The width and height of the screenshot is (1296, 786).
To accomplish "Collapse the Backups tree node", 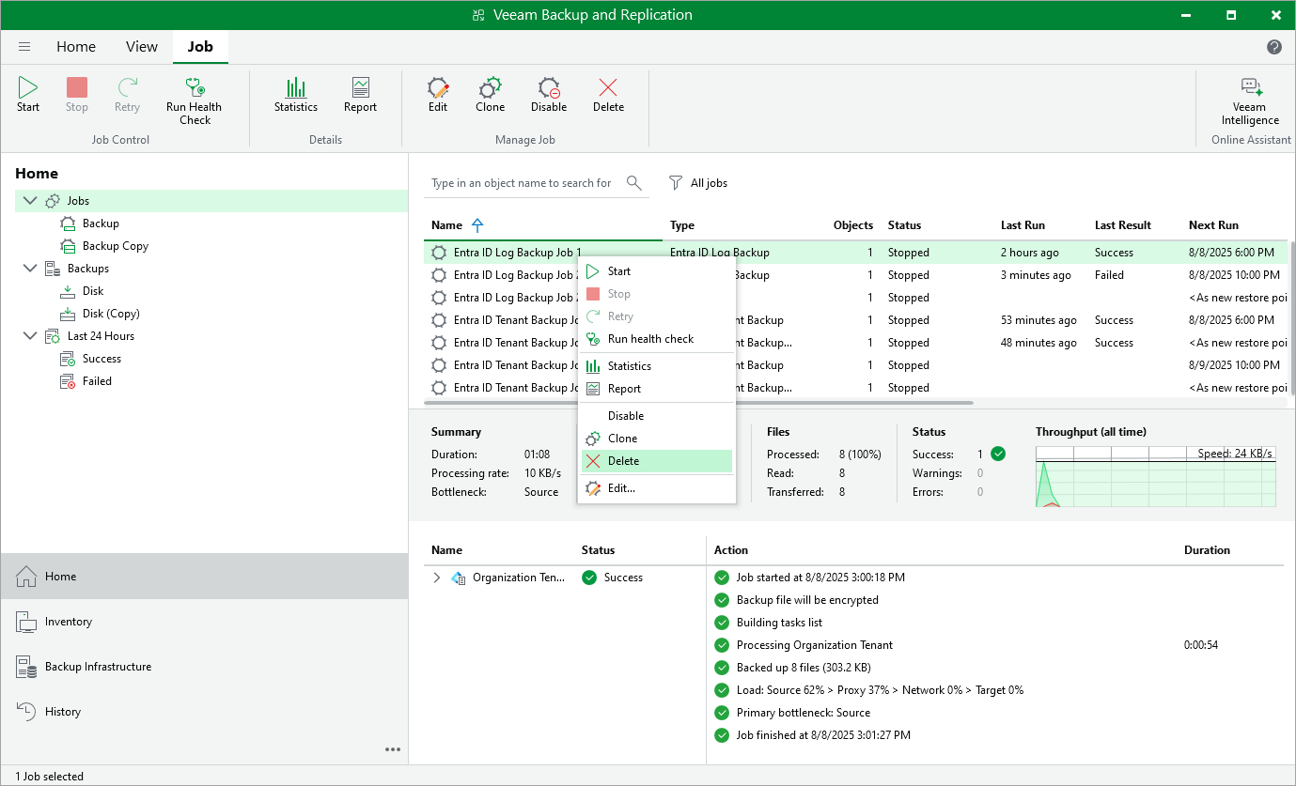I will [30, 269].
